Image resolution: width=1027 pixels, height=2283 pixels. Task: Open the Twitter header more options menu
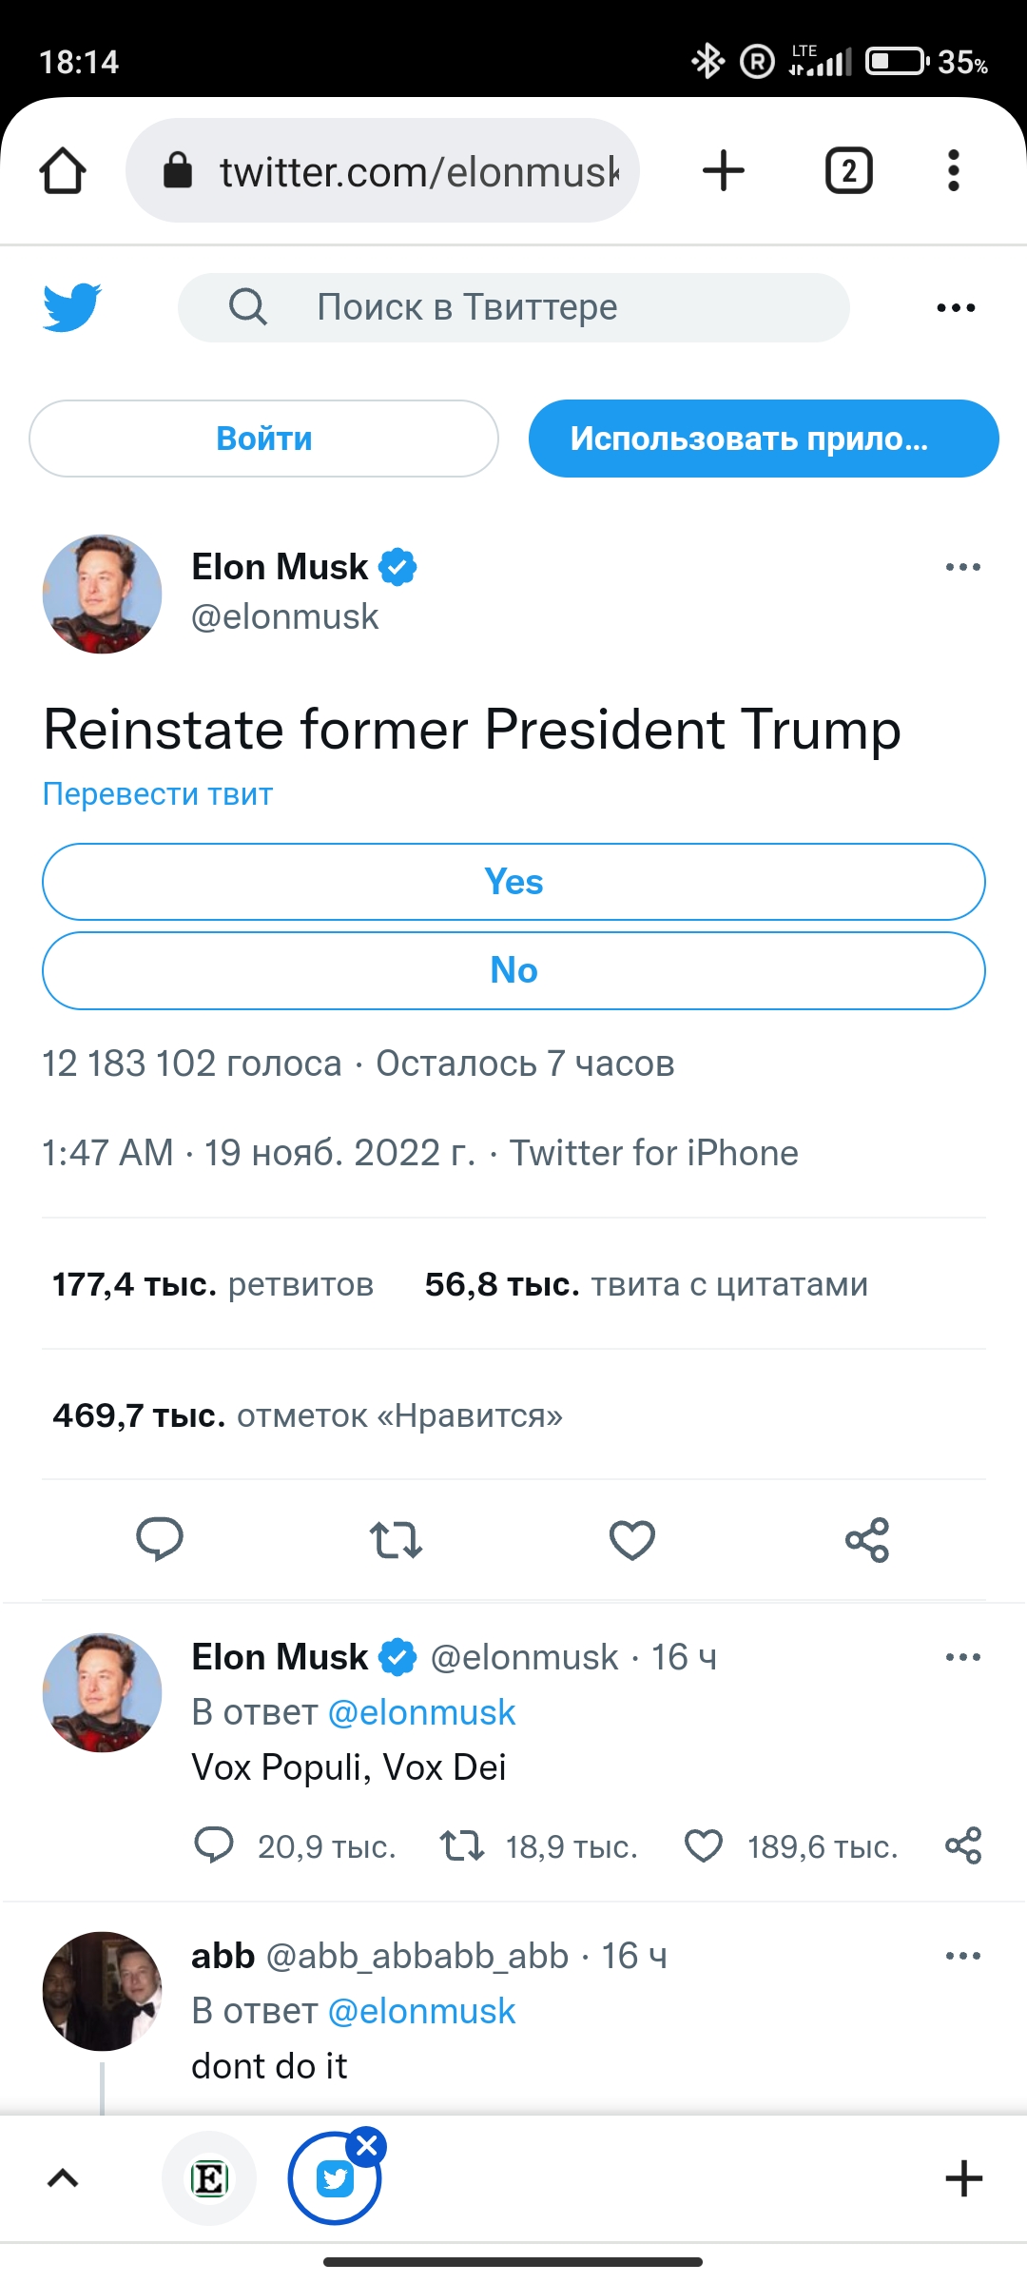coord(956,307)
